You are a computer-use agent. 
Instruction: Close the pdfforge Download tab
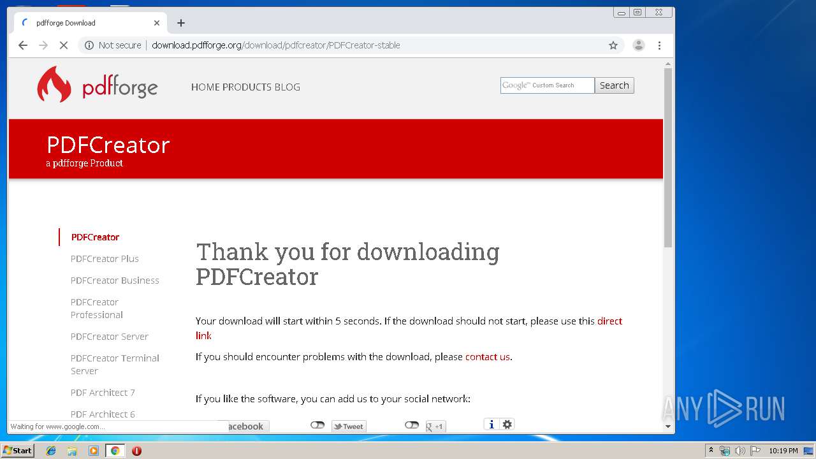tap(157, 23)
